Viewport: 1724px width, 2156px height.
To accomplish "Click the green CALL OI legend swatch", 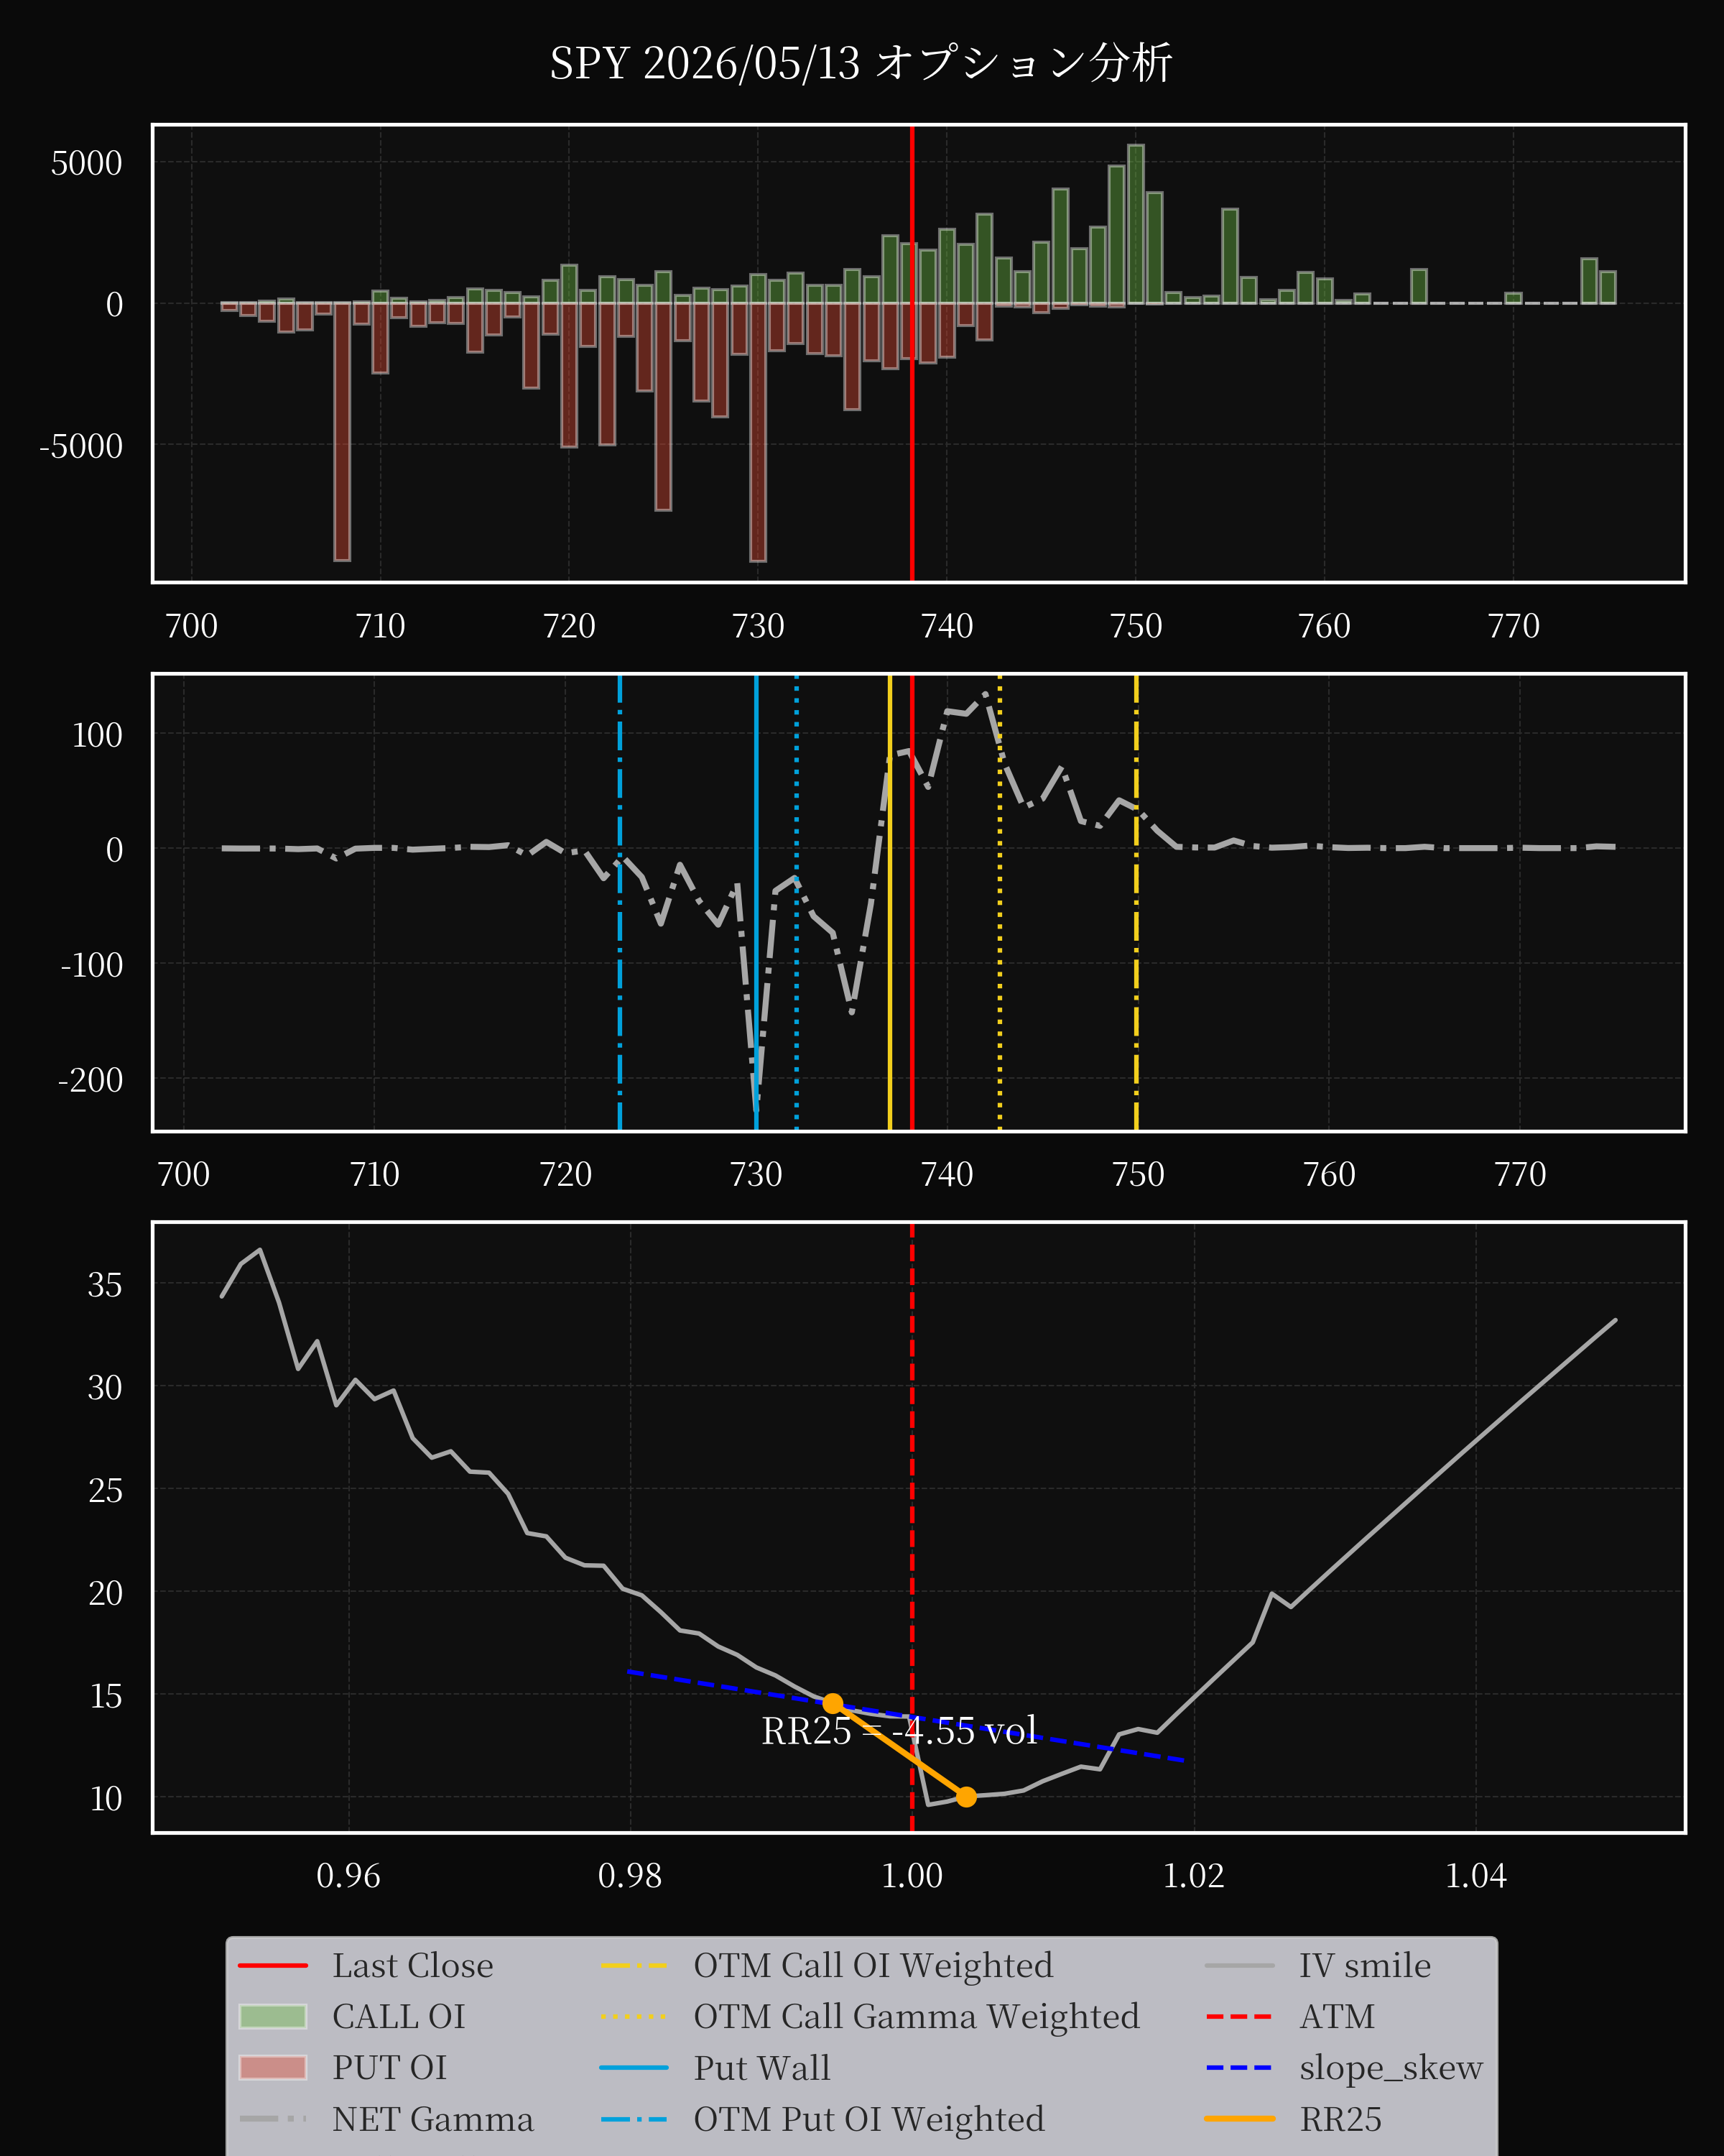I will tap(273, 2016).
